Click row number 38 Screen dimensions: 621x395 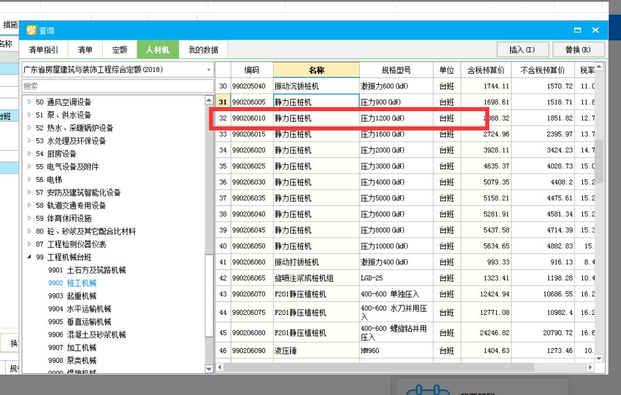[x=223, y=214]
